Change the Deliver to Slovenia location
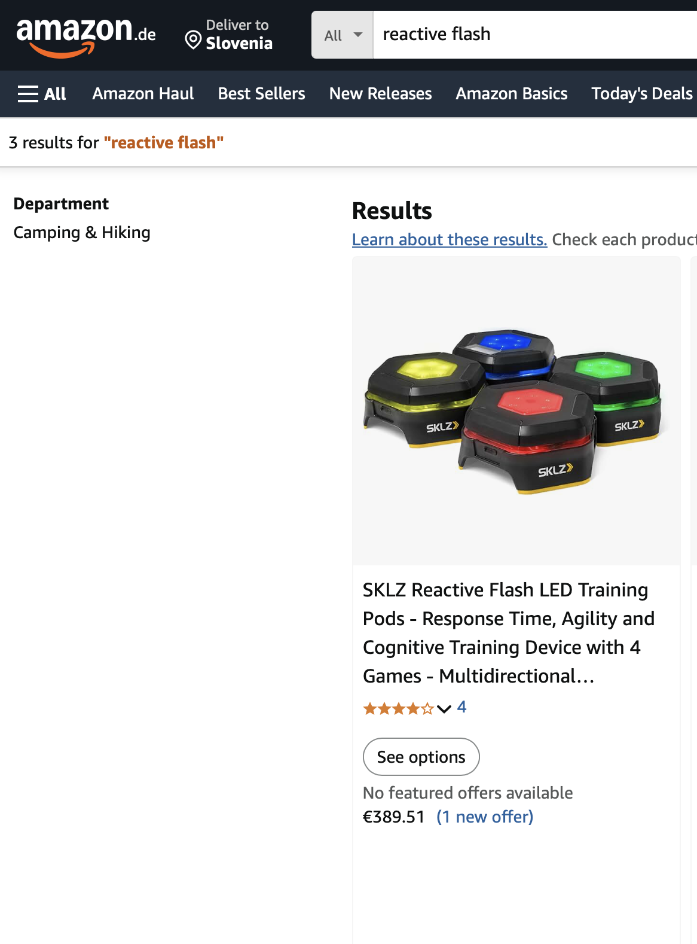 click(229, 35)
